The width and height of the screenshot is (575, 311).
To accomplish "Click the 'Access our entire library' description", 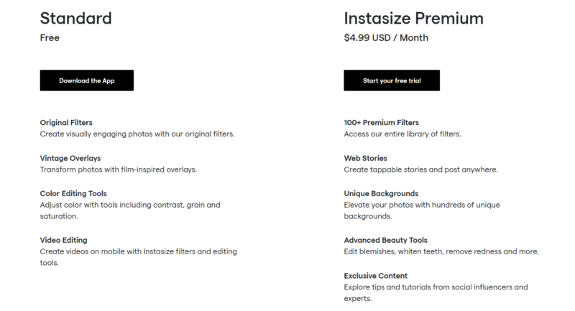I will coord(402,134).
